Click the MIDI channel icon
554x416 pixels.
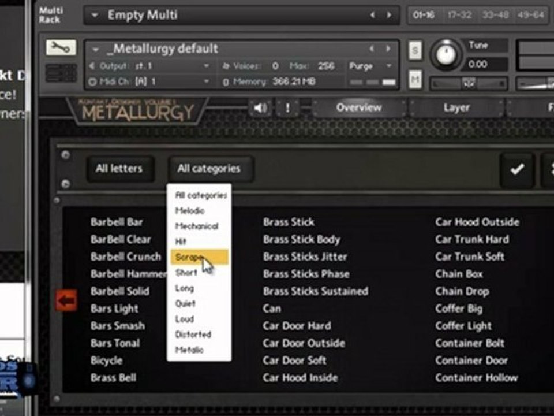(92, 81)
